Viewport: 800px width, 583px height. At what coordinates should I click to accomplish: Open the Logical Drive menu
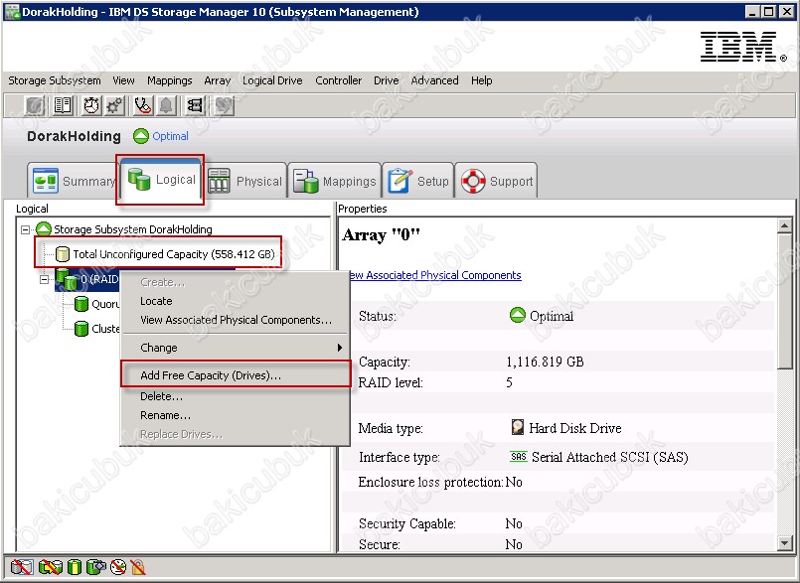coord(272,80)
